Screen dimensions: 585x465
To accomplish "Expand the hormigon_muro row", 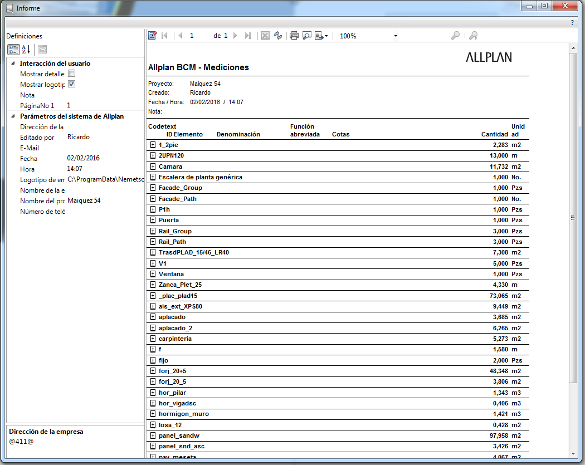I will tap(153, 414).
